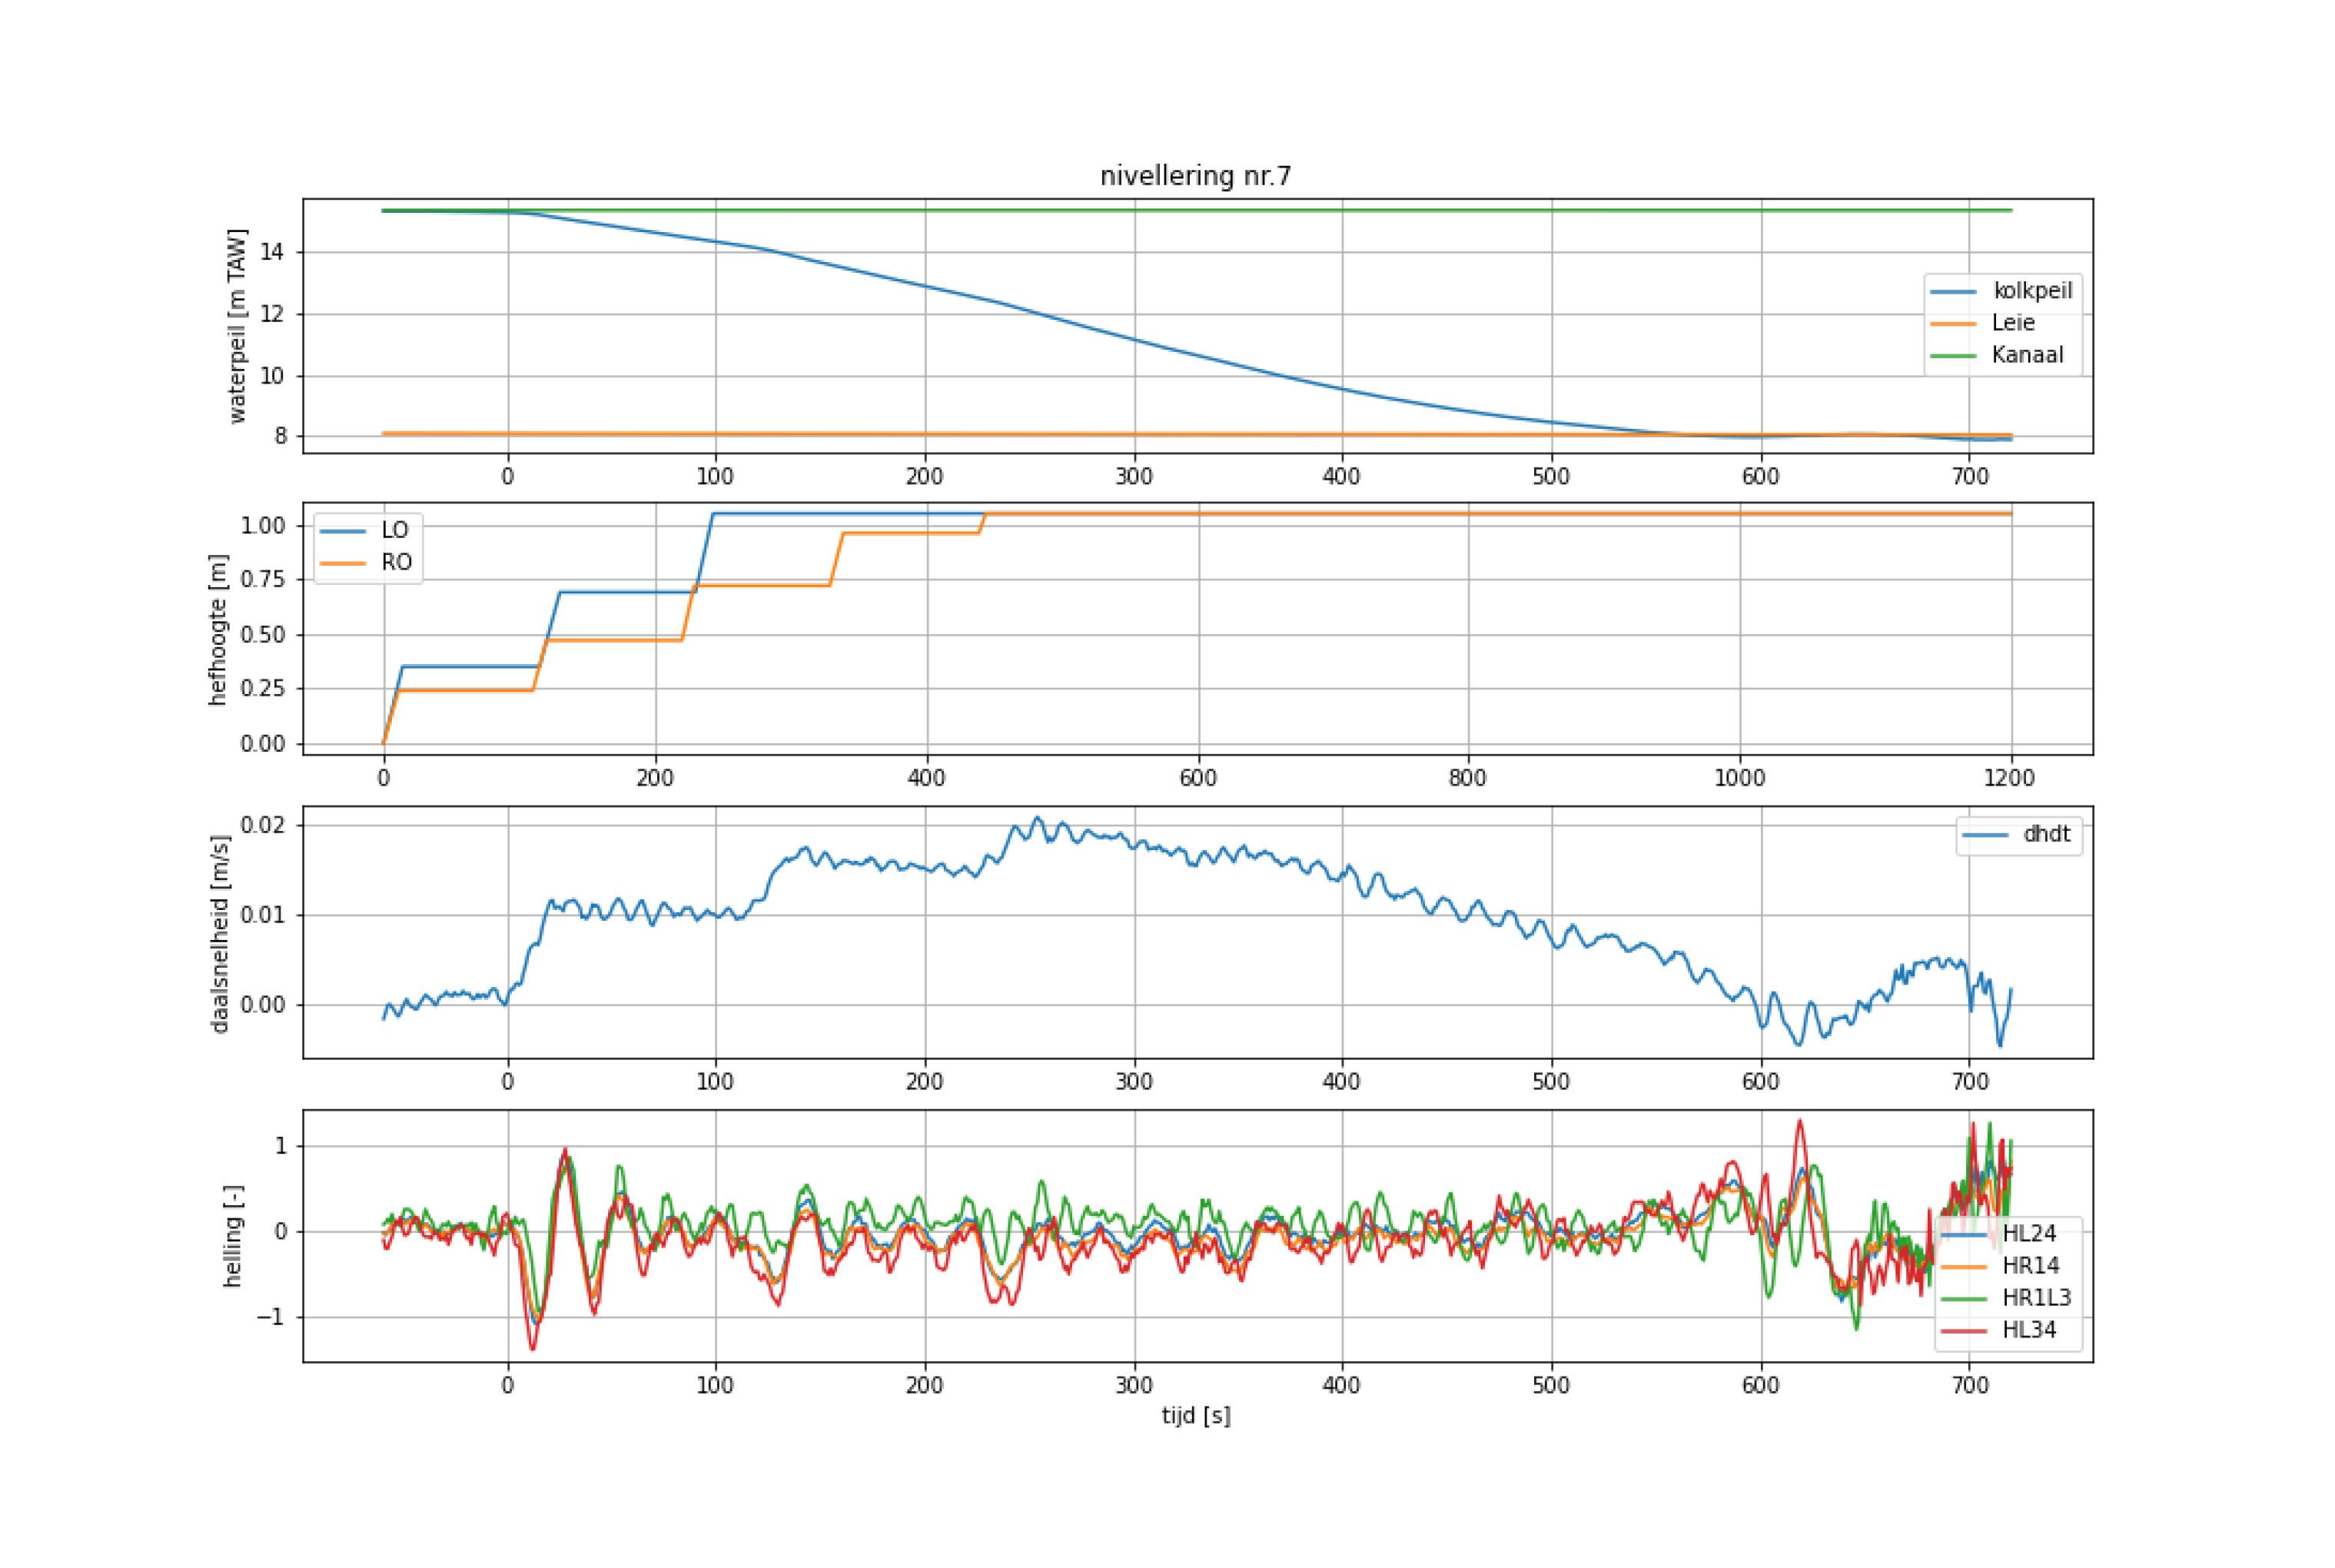Screen dimensions: 2335x1568
Task: Click the "hefhoogte [m]" axis label
Action: (x=217, y=630)
